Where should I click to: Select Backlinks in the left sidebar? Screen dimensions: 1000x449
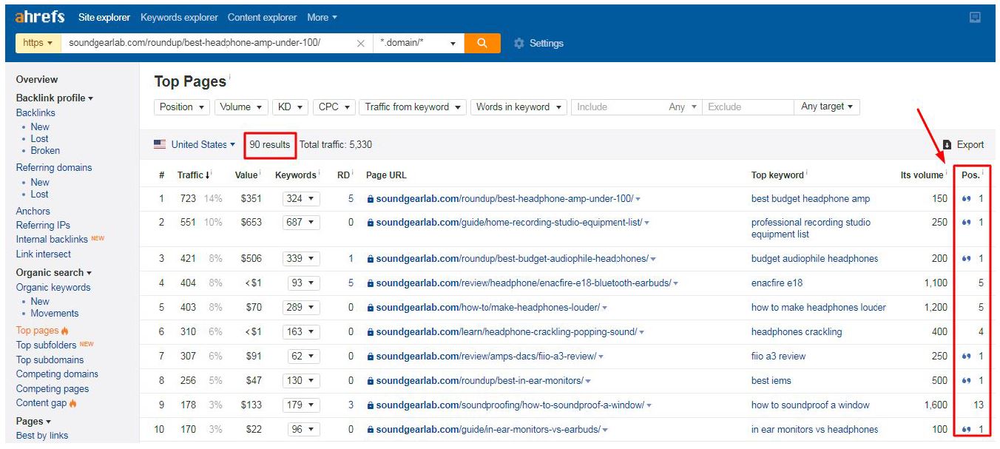(36, 113)
